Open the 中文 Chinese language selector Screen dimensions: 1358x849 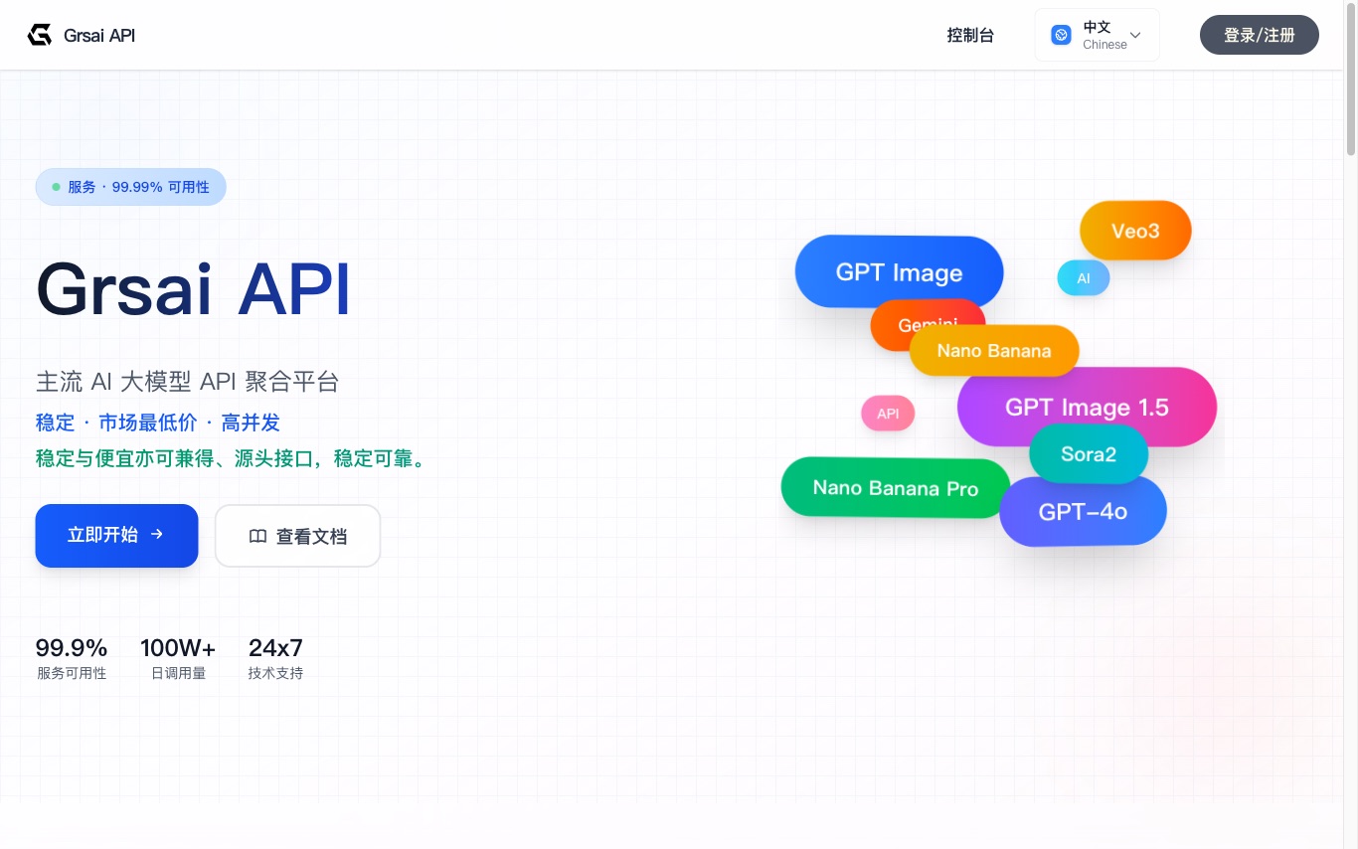pyautogui.click(x=1097, y=36)
